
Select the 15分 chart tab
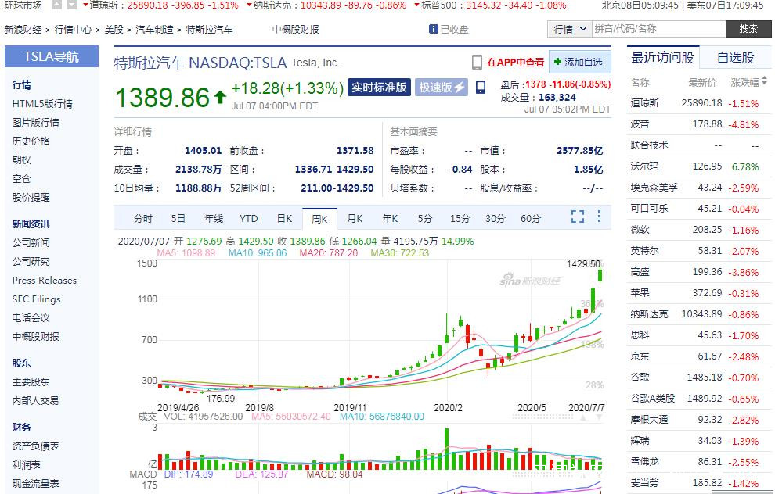[x=460, y=219]
